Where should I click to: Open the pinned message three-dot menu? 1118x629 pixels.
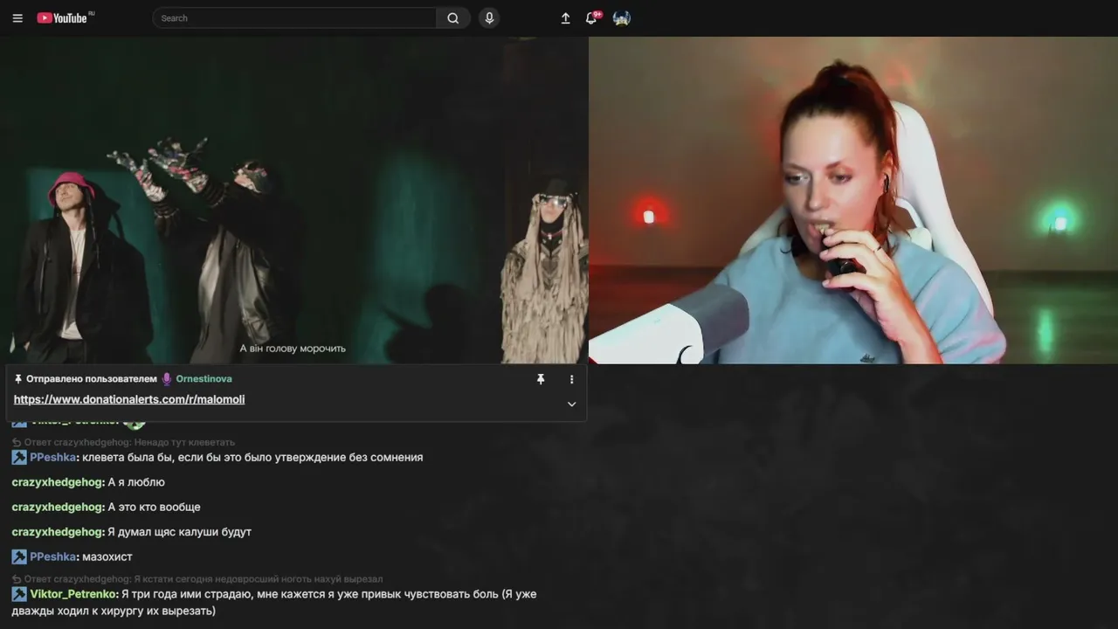pos(572,379)
